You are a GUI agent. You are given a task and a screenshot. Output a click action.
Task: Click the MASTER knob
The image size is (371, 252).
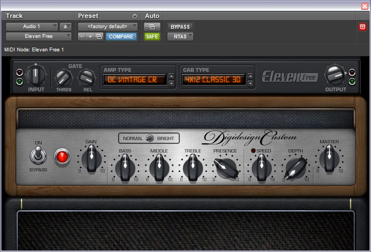click(x=329, y=158)
